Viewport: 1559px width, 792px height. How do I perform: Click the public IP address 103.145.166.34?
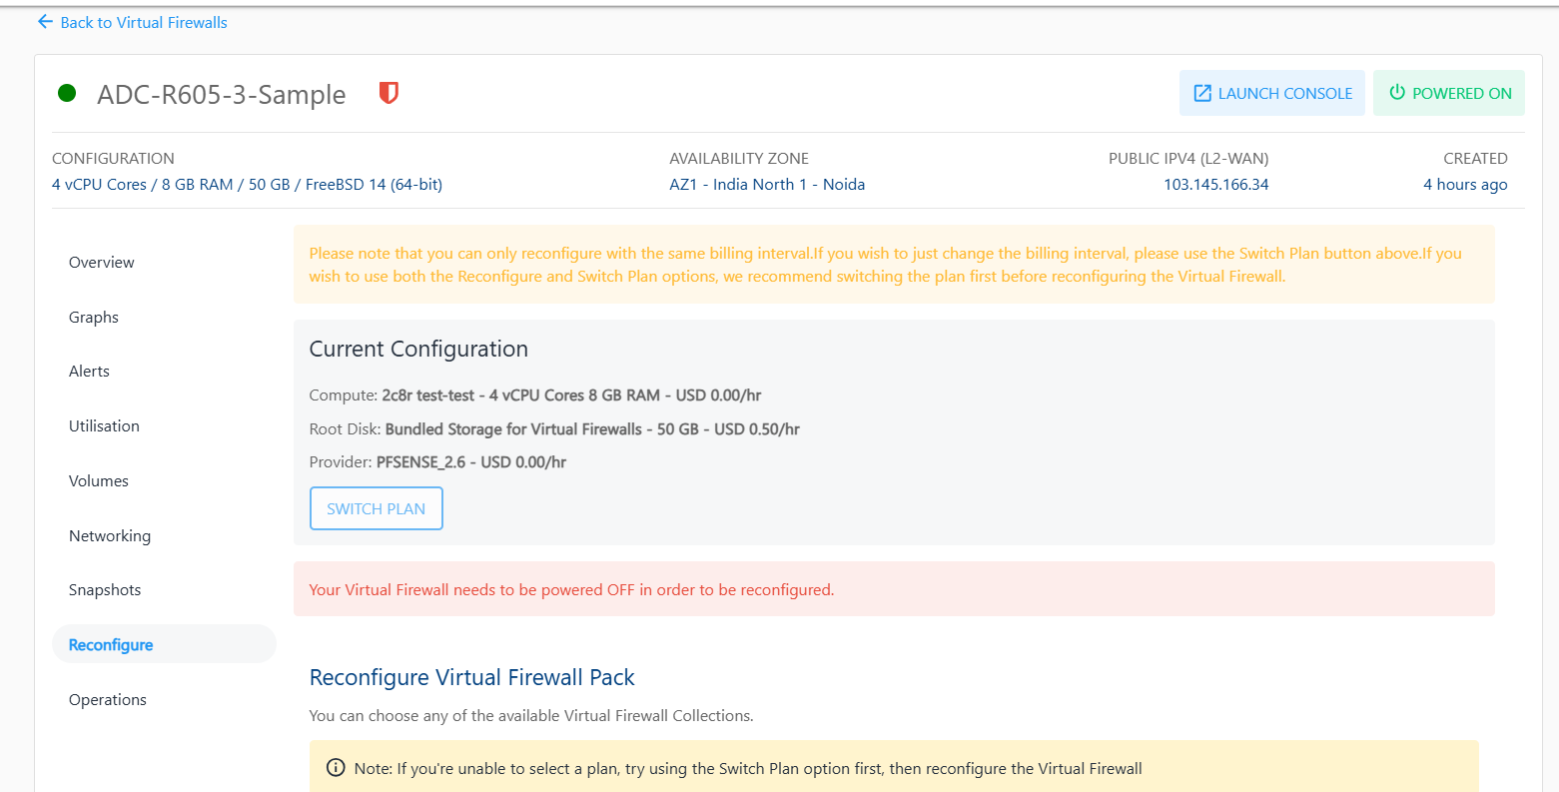click(1215, 185)
